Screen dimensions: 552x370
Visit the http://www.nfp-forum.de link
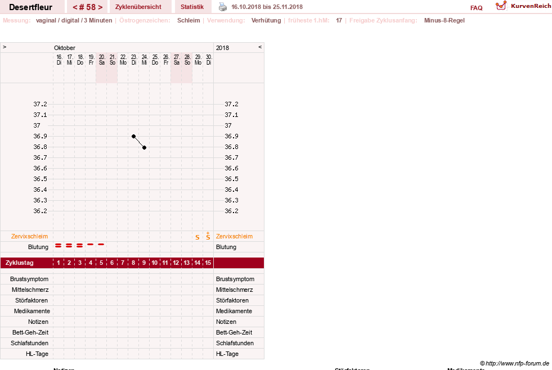(x=517, y=363)
